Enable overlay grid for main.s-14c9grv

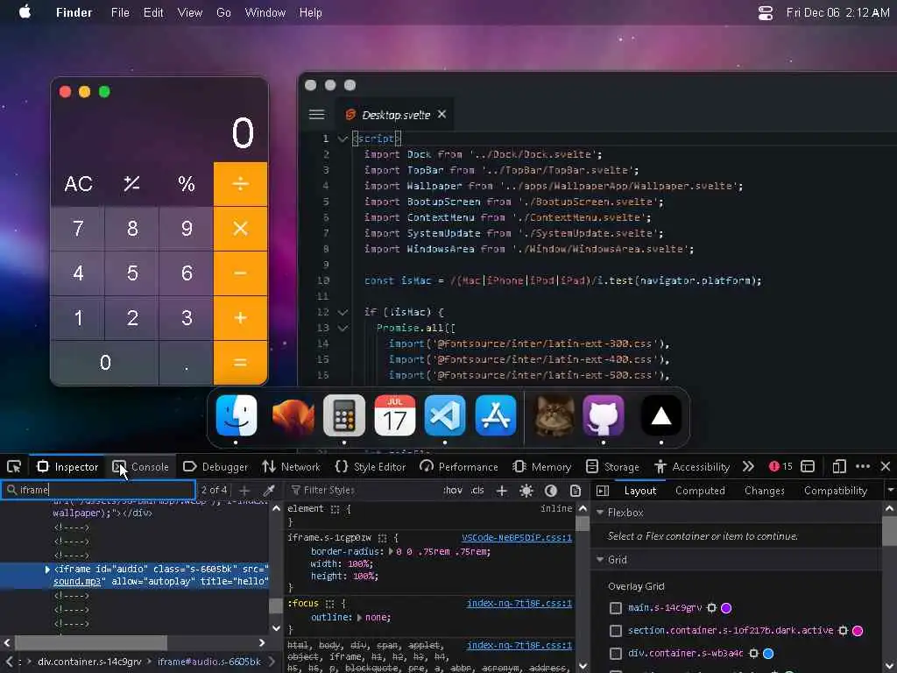tap(616, 608)
